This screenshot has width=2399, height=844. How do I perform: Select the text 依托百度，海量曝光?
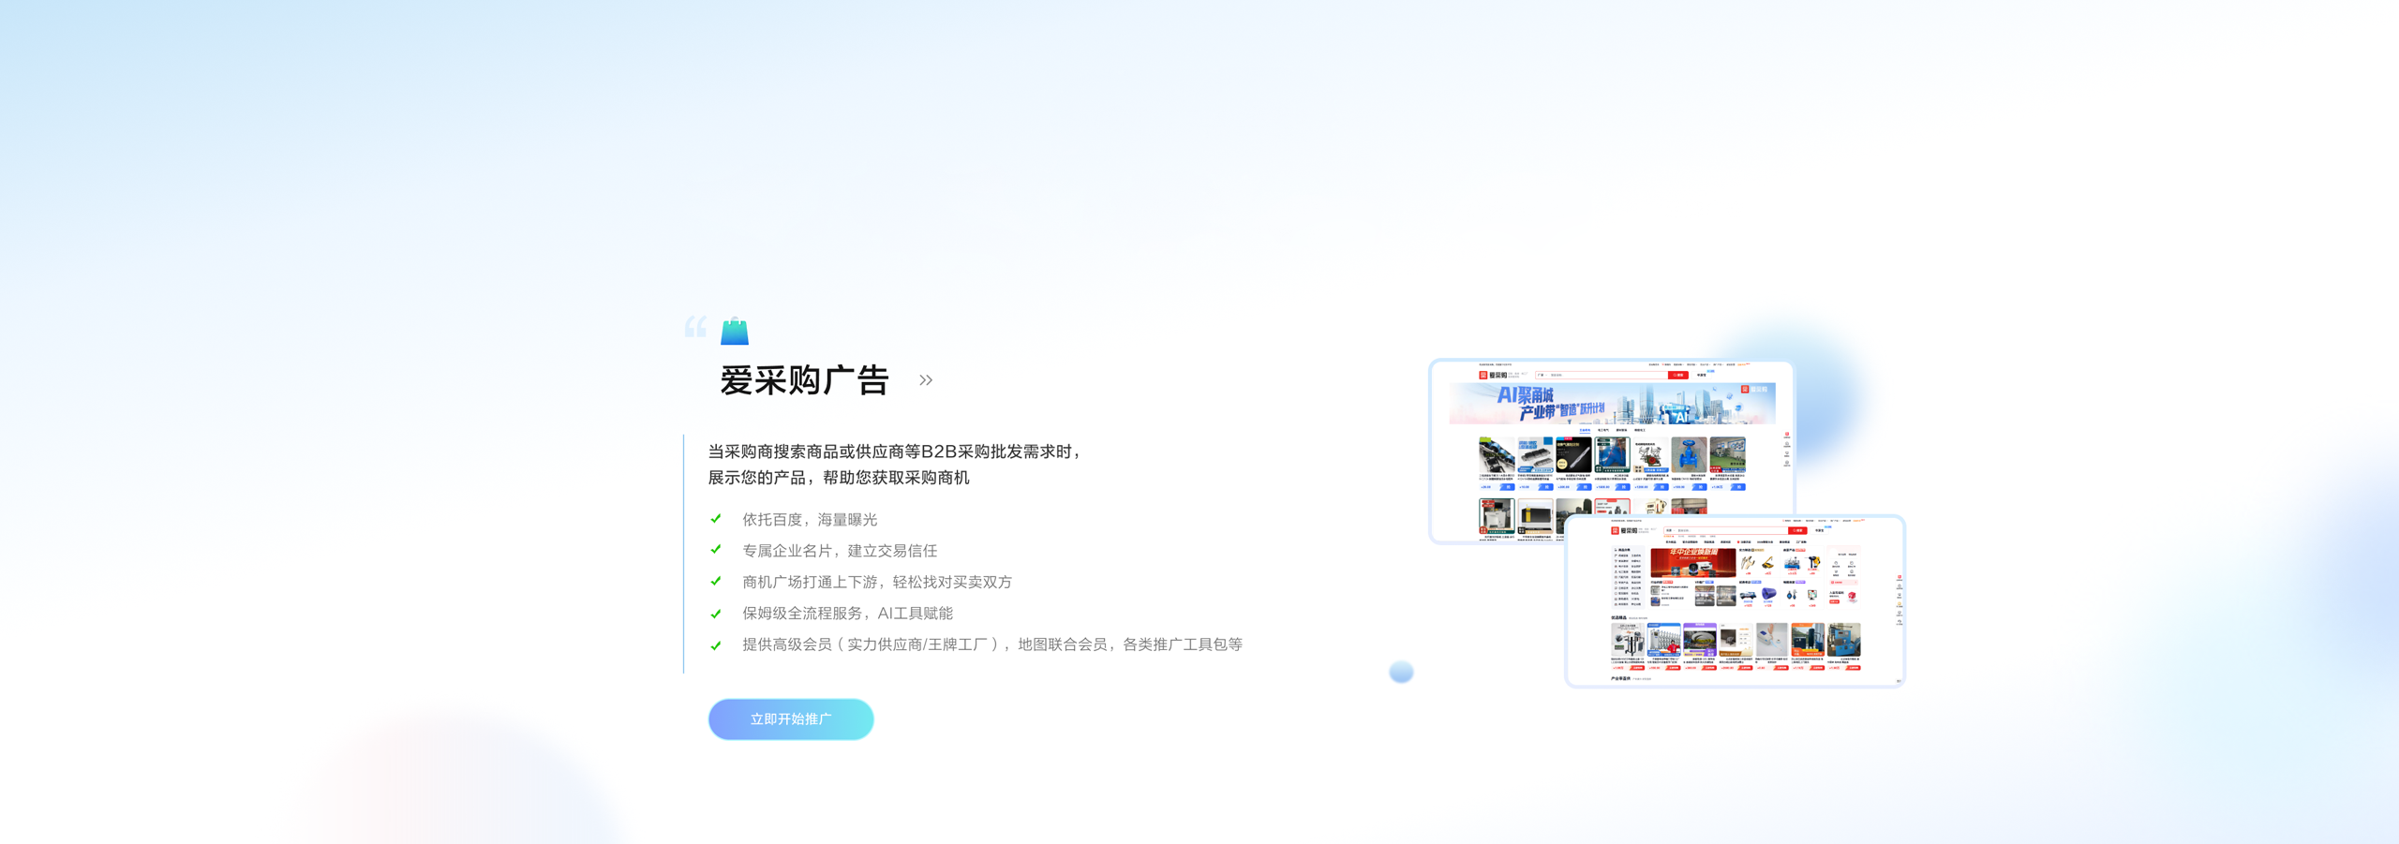(810, 519)
